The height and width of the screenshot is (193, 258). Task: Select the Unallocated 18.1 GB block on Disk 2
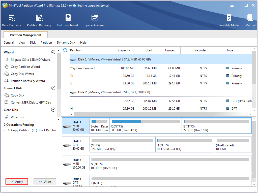pos(233,145)
